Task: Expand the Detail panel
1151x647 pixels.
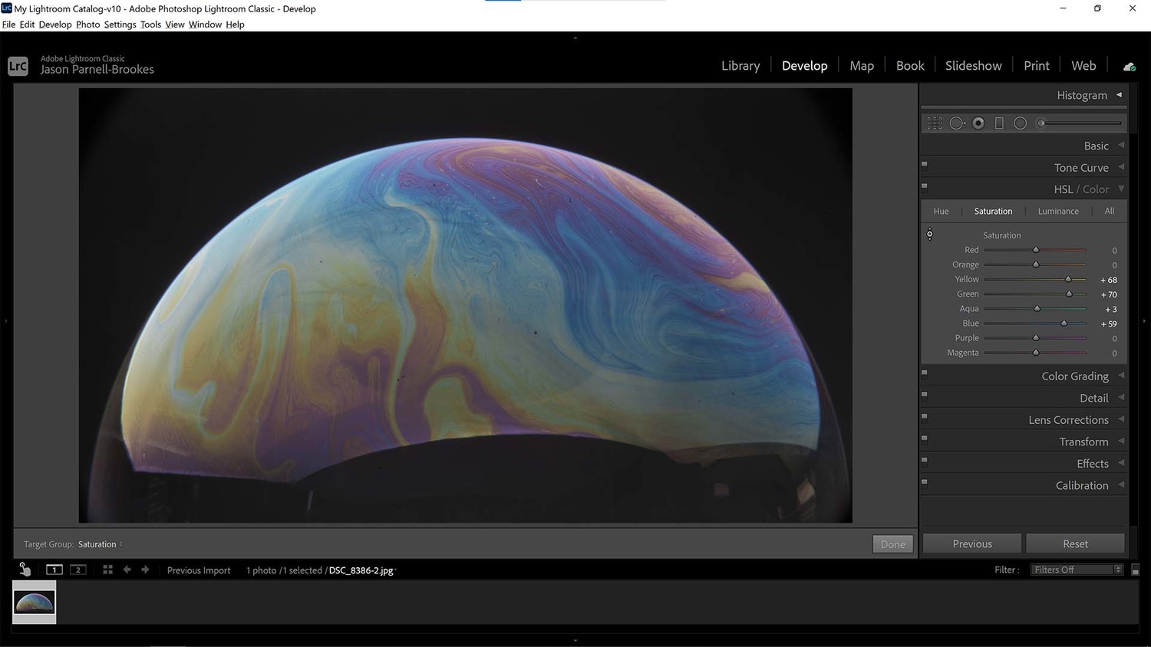Action: 1121,397
